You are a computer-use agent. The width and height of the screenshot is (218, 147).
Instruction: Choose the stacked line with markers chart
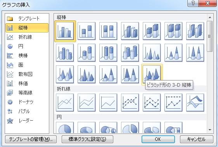(152, 103)
